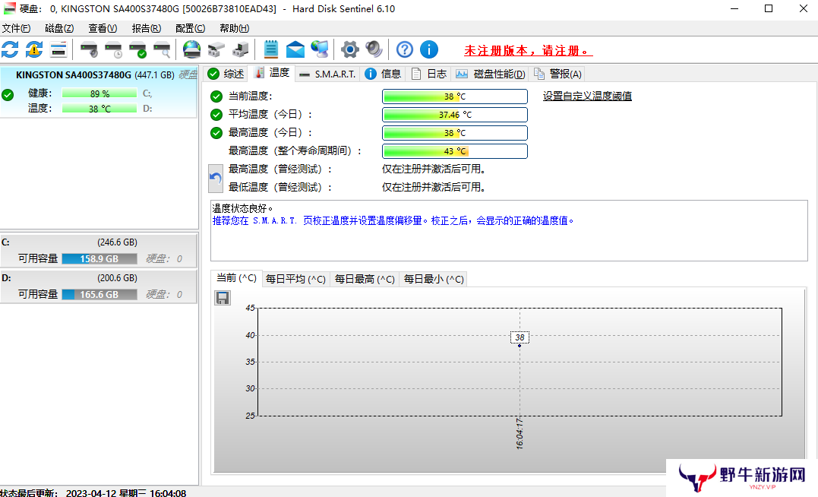Click the gray speaker sound icon

click(x=374, y=49)
